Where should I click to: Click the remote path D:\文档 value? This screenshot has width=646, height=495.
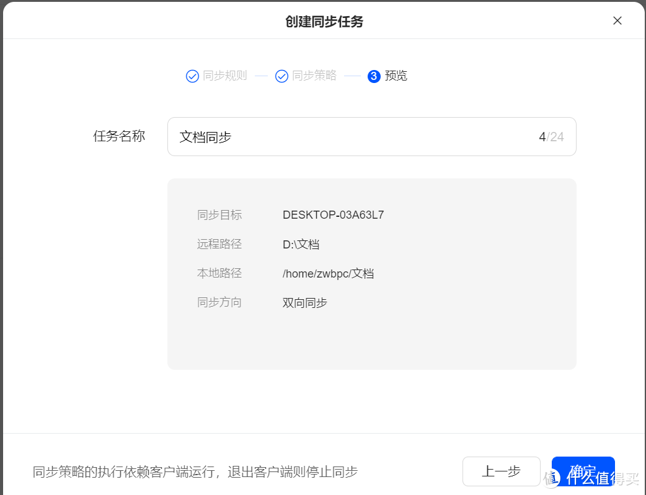click(x=300, y=244)
